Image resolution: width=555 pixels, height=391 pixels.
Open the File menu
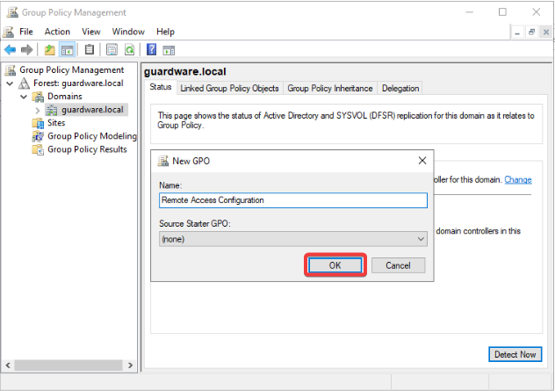click(x=25, y=32)
